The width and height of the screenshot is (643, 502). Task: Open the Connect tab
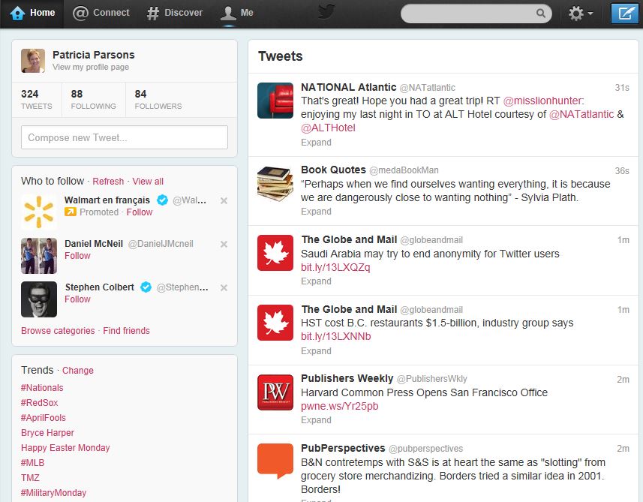tap(101, 13)
